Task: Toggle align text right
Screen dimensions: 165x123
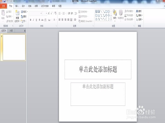Action: 65,20
